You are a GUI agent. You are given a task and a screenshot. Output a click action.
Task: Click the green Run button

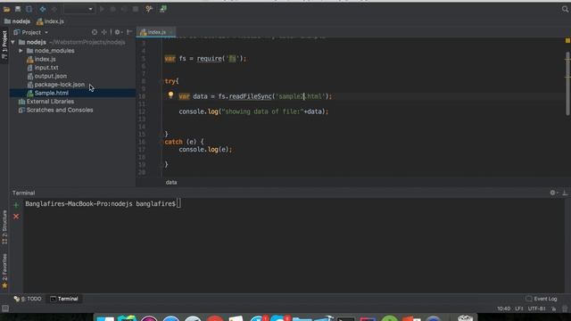pos(102,9)
